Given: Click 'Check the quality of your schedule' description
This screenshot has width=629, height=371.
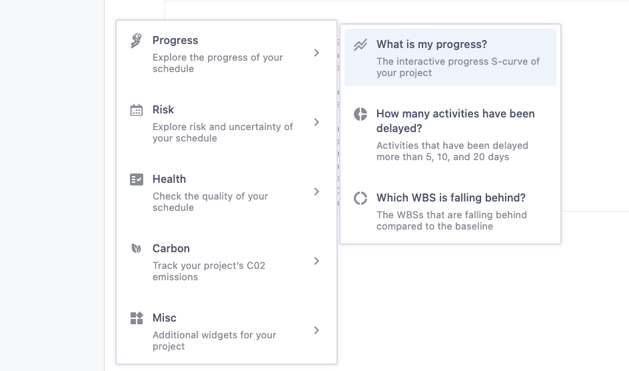Looking at the screenshot, I should [210, 202].
